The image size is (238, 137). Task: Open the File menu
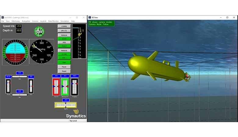(2, 21)
